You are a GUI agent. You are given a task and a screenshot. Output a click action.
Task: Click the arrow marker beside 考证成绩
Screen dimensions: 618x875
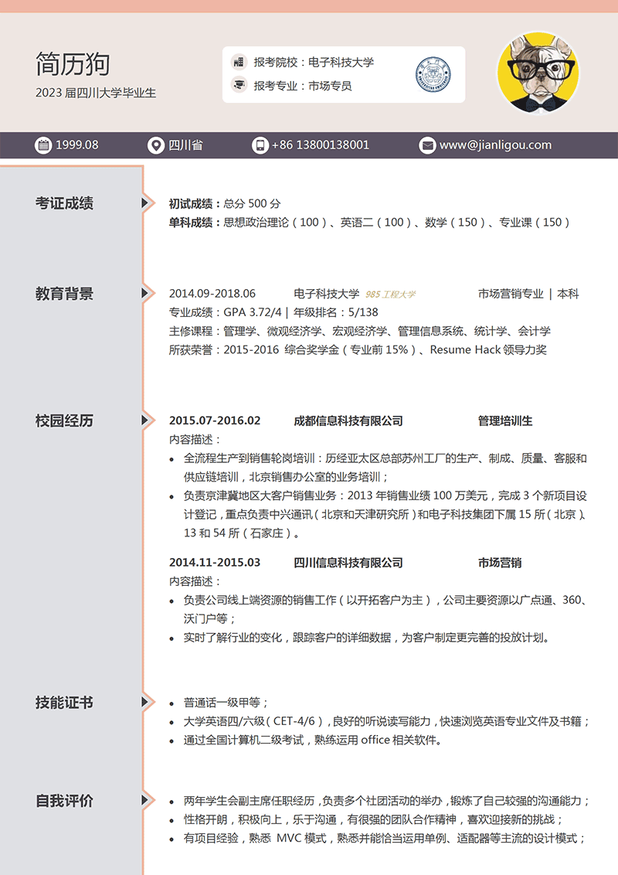click(145, 203)
